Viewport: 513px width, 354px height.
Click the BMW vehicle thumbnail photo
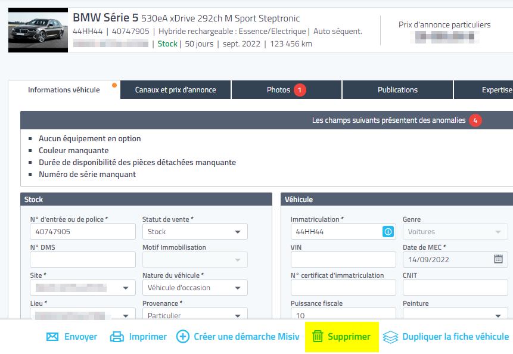click(38, 30)
